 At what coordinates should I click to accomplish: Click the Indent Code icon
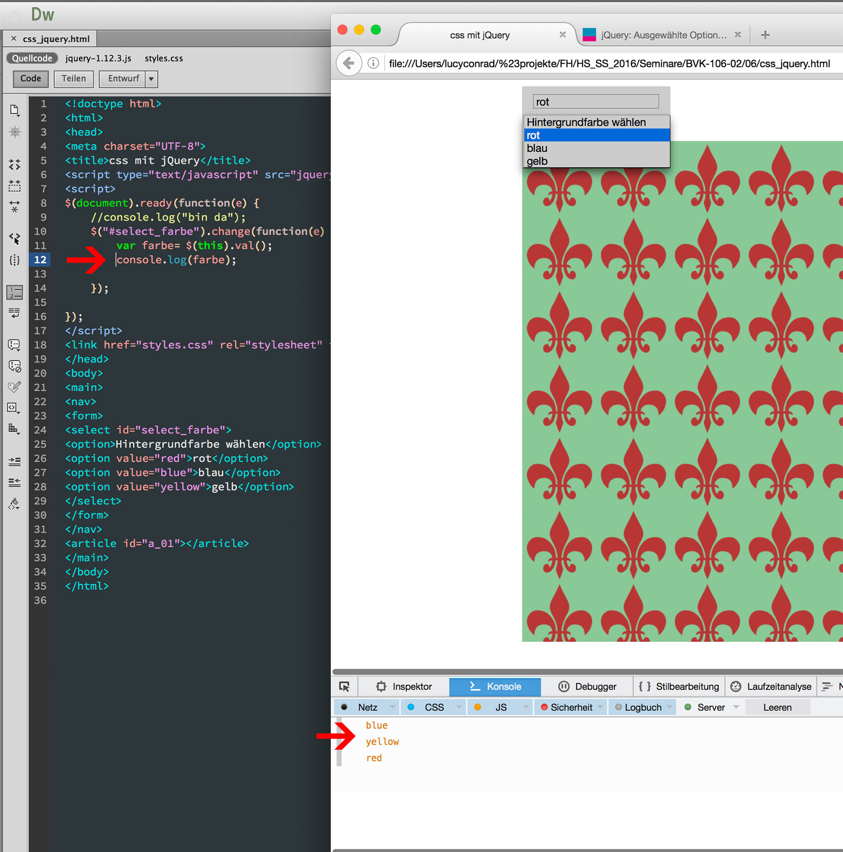pyautogui.click(x=15, y=461)
